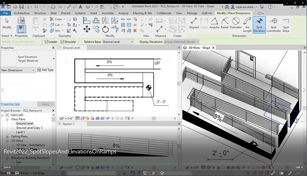Click the Modify arrow tool

point(7,23)
